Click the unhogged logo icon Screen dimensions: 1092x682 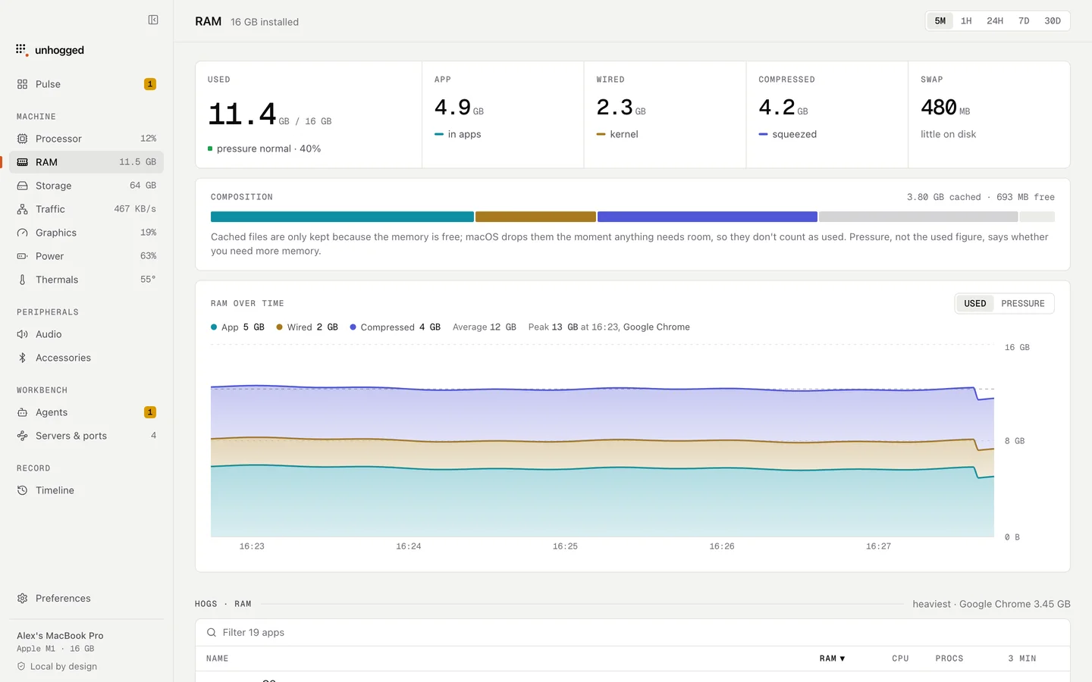[22, 50]
